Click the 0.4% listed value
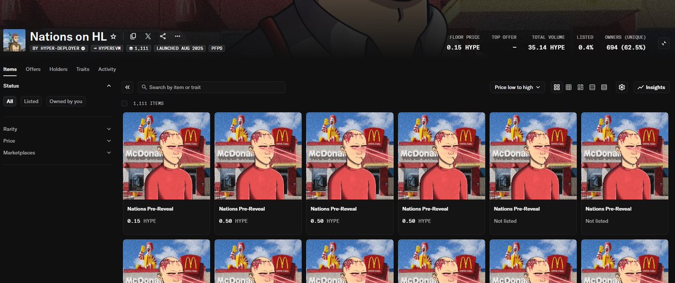Viewport: 675px width, 283px height. 586,47
